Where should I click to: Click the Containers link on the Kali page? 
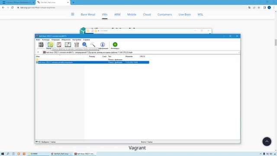coord(164,14)
